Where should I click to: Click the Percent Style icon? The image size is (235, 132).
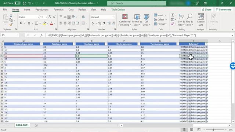100,23
